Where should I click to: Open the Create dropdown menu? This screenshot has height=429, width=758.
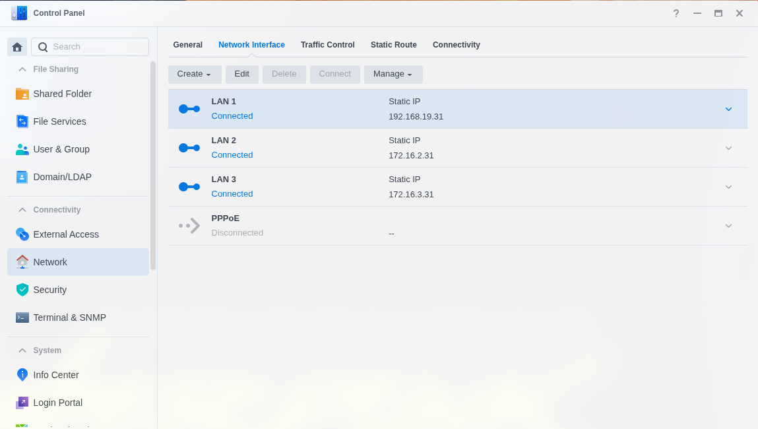pyautogui.click(x=195, y=75)
